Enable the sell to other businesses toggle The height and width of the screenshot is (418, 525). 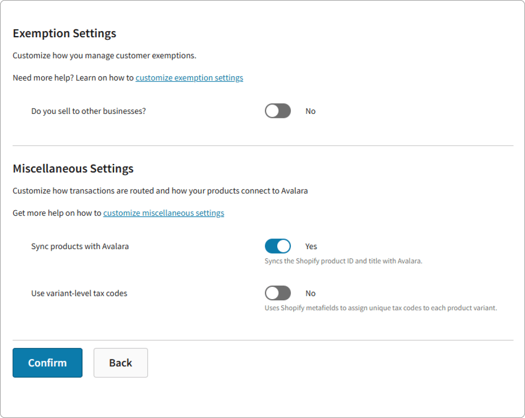pyautogui.click(x=278, y=111)
